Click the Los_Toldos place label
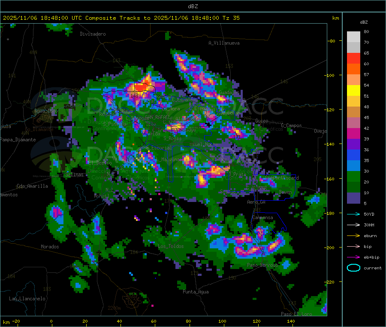The width and height of the screenshot is (386, 327). click(x=171, y=246)
